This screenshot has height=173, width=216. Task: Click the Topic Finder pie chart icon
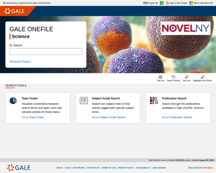coord(13,101)
